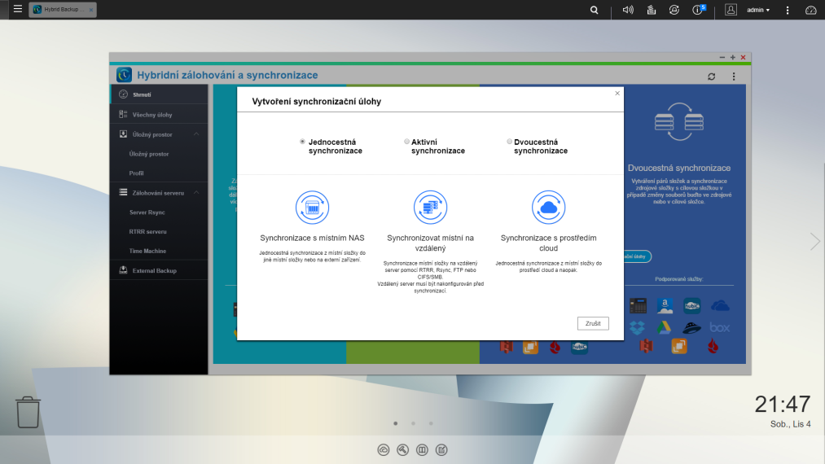Select Jednocestná synchronizace radio button
Viewport: 825px width, 464px height.
302,142
